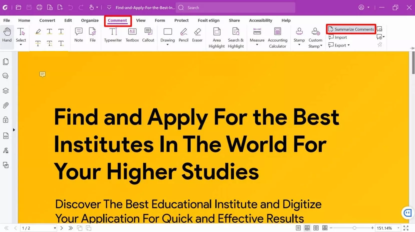
Task: Open the Comments panel in sidebar
Action: (6, 76)
